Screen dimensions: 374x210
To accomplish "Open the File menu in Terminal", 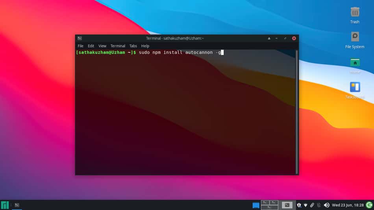I will [80, 46].
